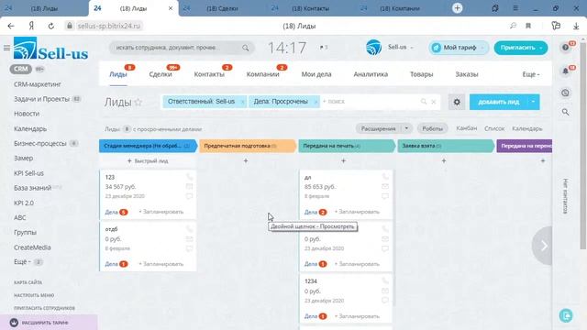
Task: Switch view to Список
Action: (x=494, y=128)
